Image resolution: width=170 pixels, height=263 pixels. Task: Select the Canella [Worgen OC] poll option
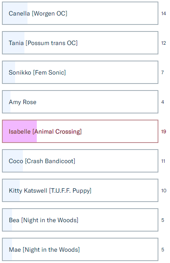pos(80,13)
